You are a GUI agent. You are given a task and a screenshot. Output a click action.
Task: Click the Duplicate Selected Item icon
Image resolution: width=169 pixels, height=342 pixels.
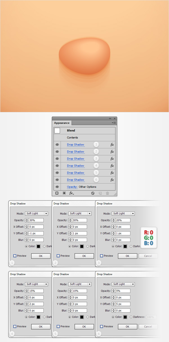pos(100,193)
